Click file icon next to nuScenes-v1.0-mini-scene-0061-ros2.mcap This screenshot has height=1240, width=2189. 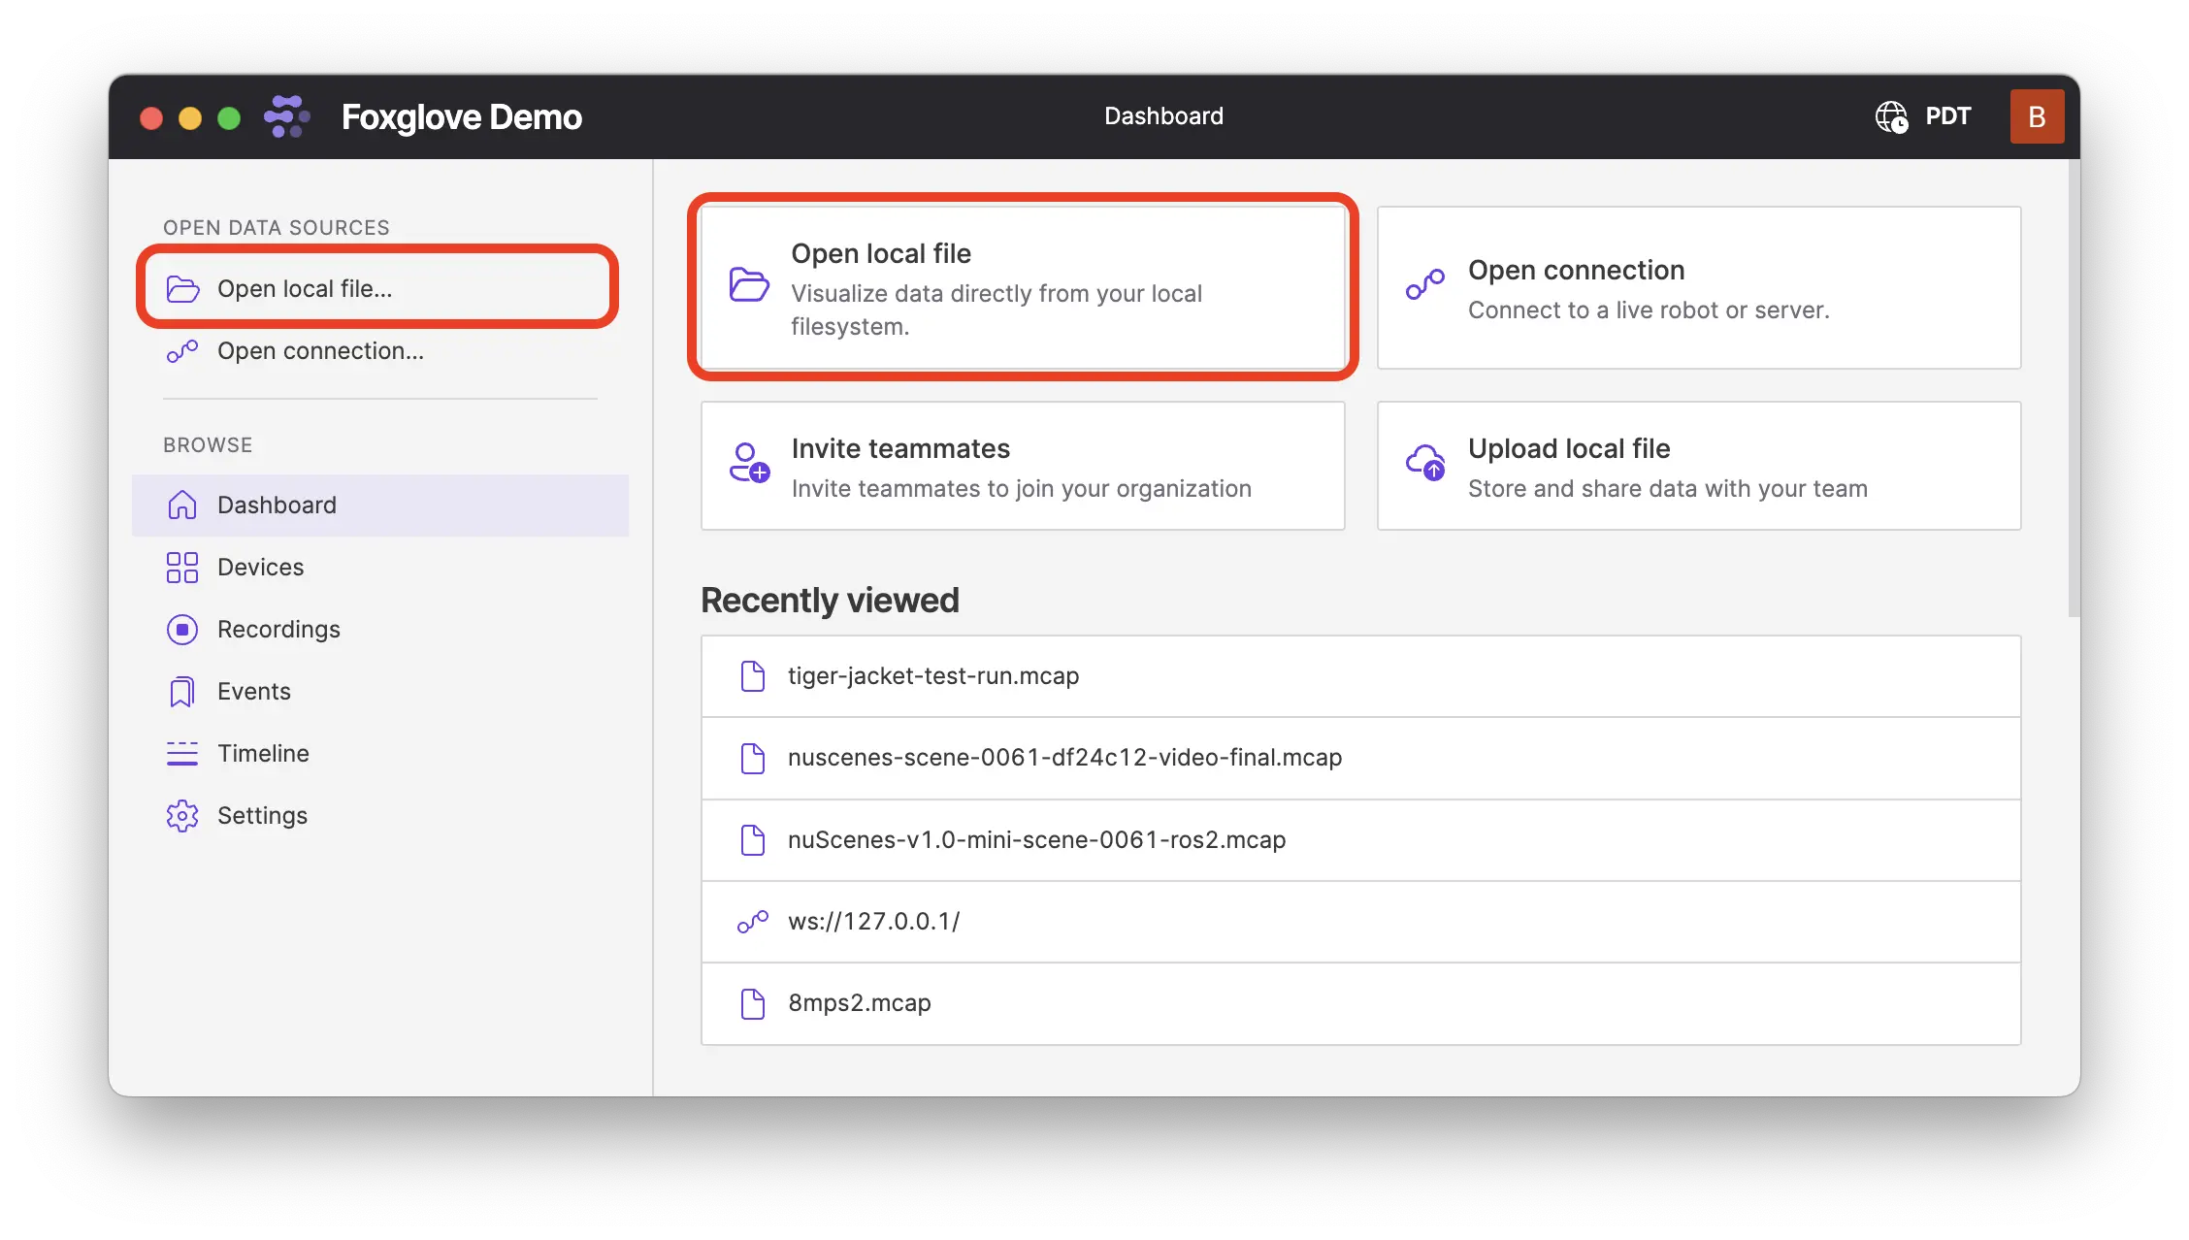(753, 840)
